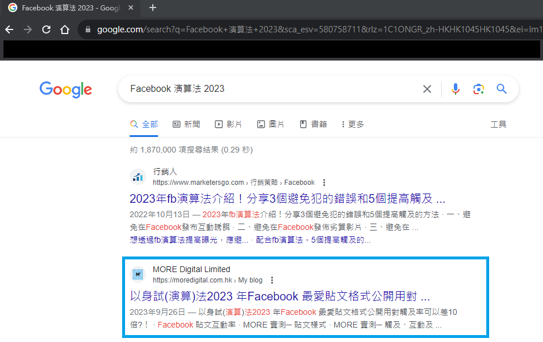Start voice search with microphone

456,89
